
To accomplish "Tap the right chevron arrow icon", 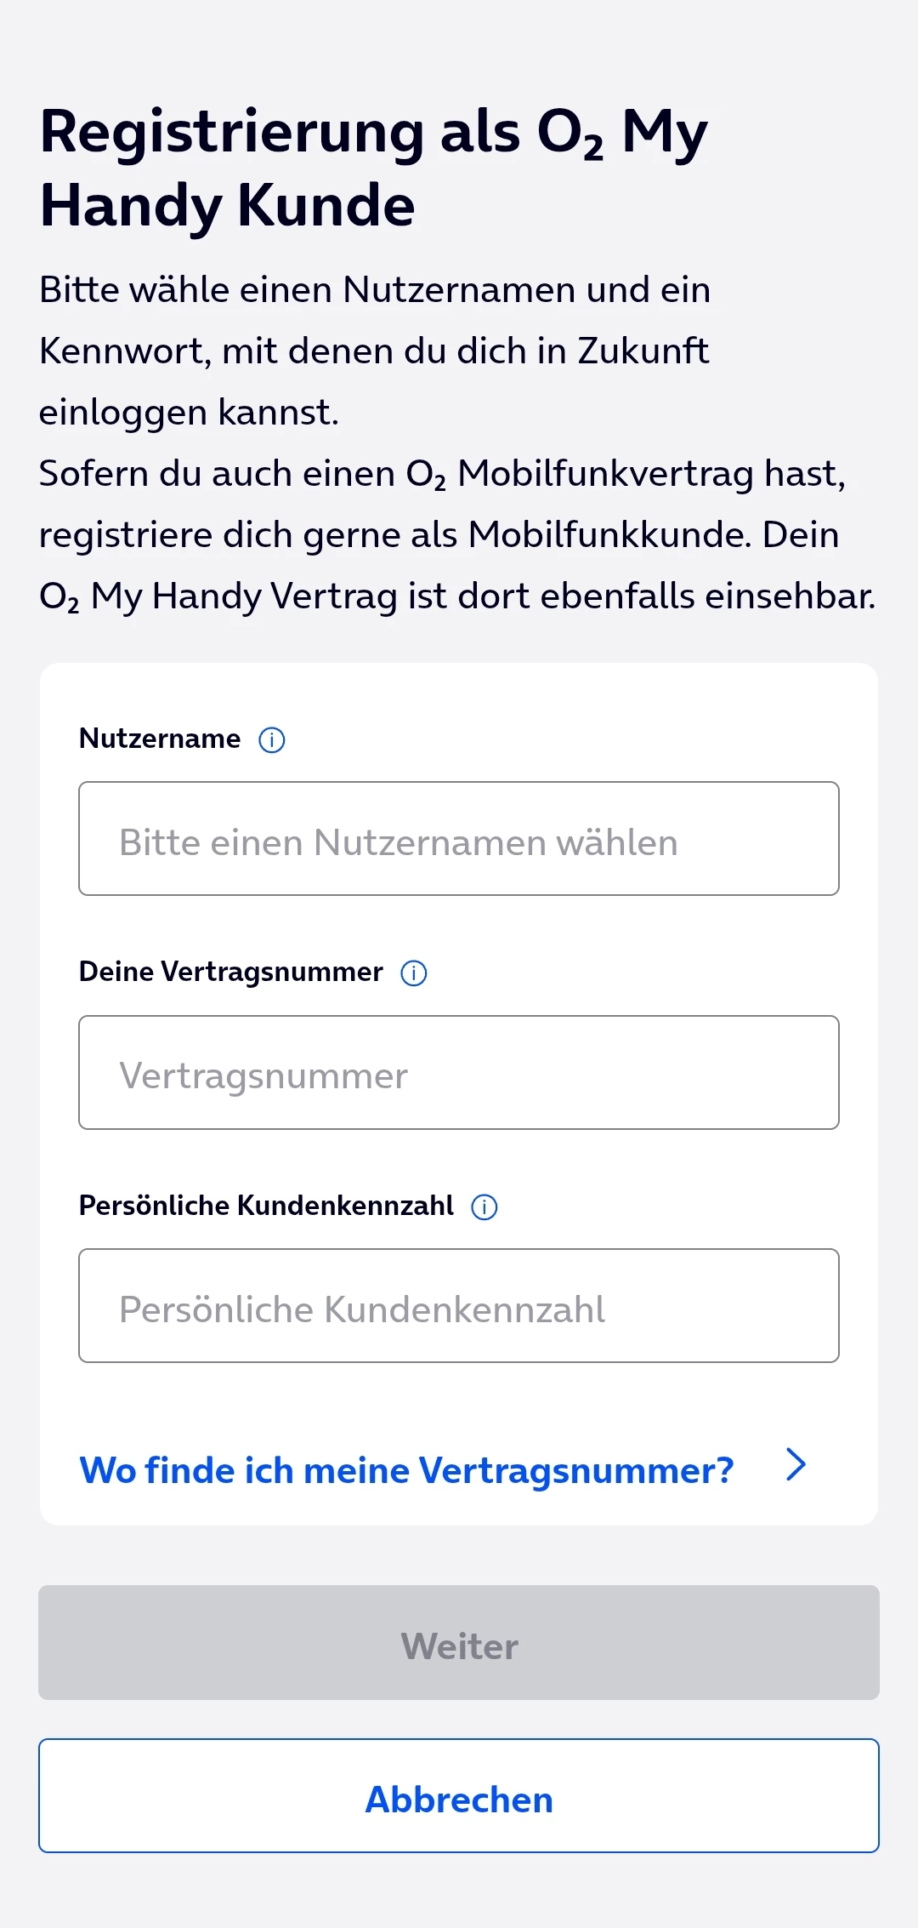I will point(796,1465).
